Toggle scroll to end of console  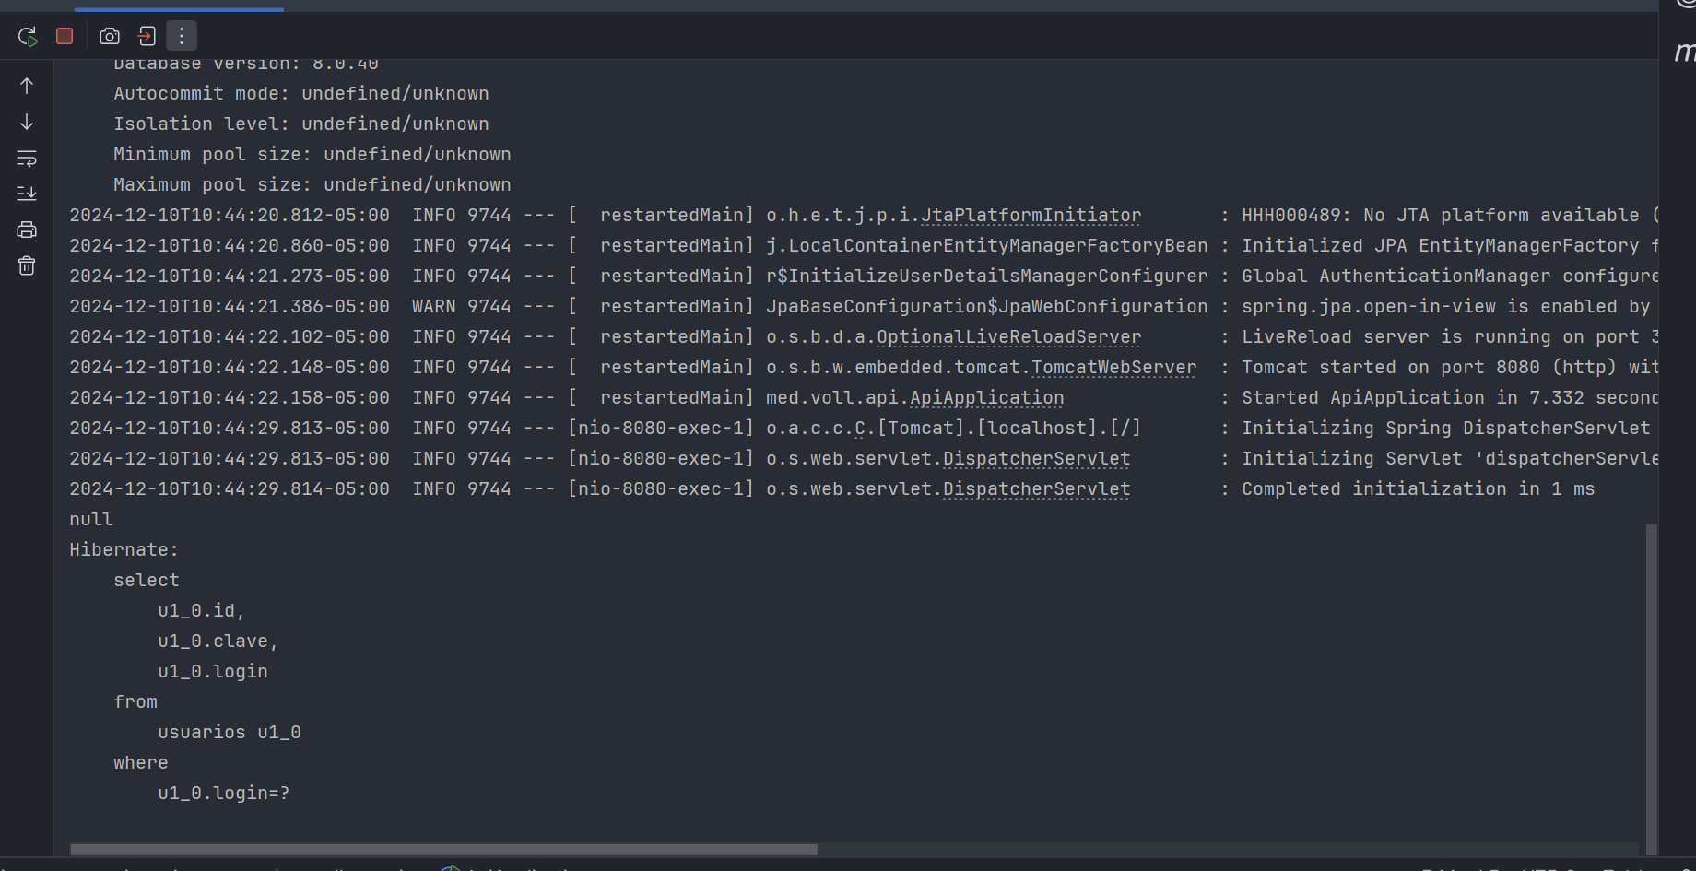(x=27, y=194)
